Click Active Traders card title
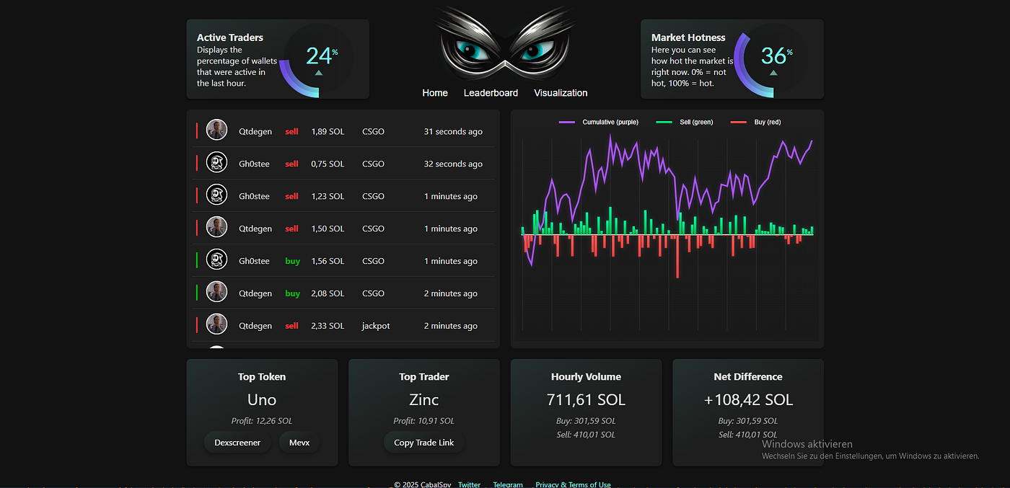The width and height of the screenshot is (1010, 488). [x=230, y=37]
